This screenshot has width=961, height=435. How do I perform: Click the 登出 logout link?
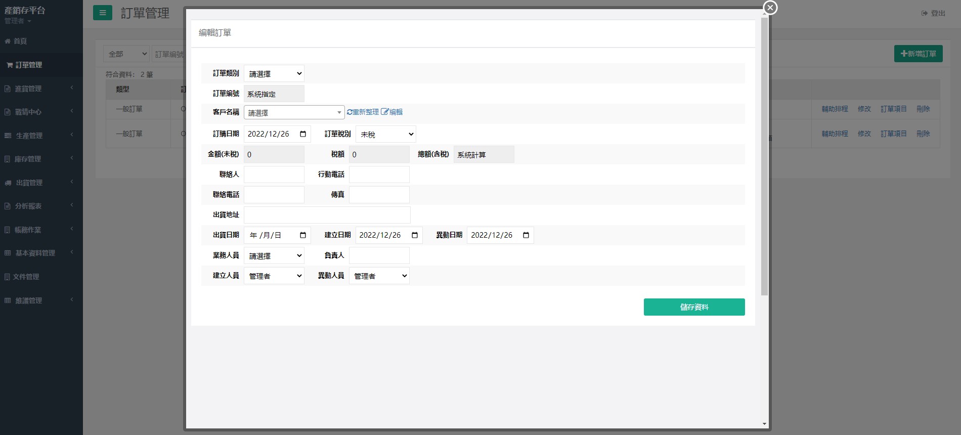(933, 13)
